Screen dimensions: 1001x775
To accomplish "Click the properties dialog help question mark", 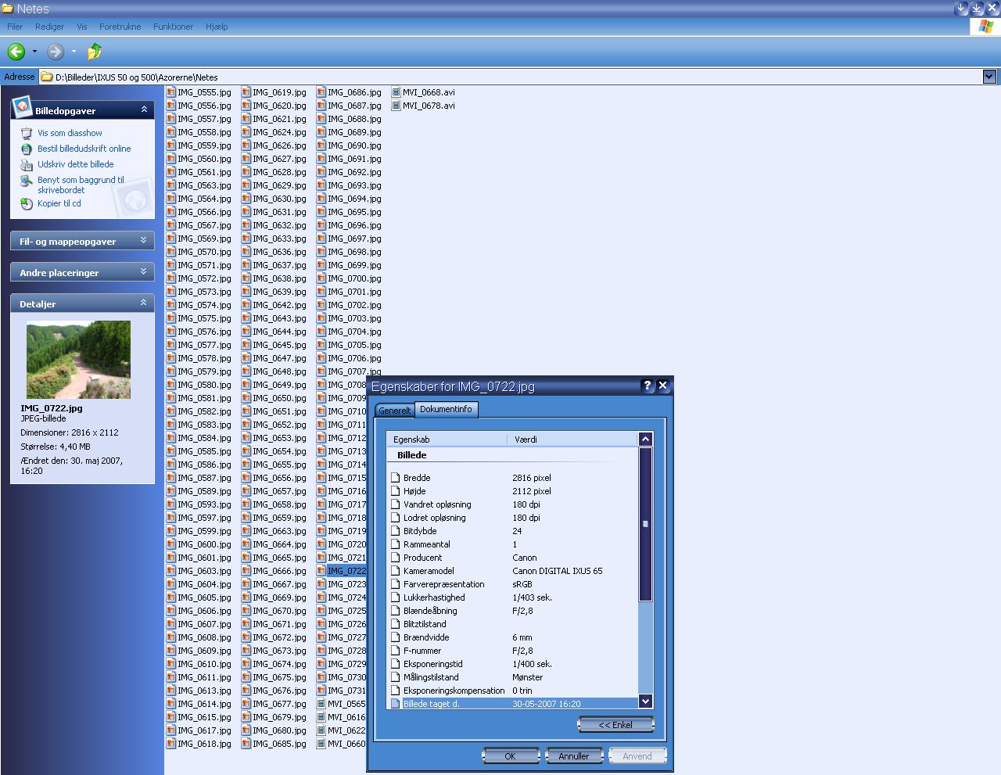I will click(x=648, y=386).
